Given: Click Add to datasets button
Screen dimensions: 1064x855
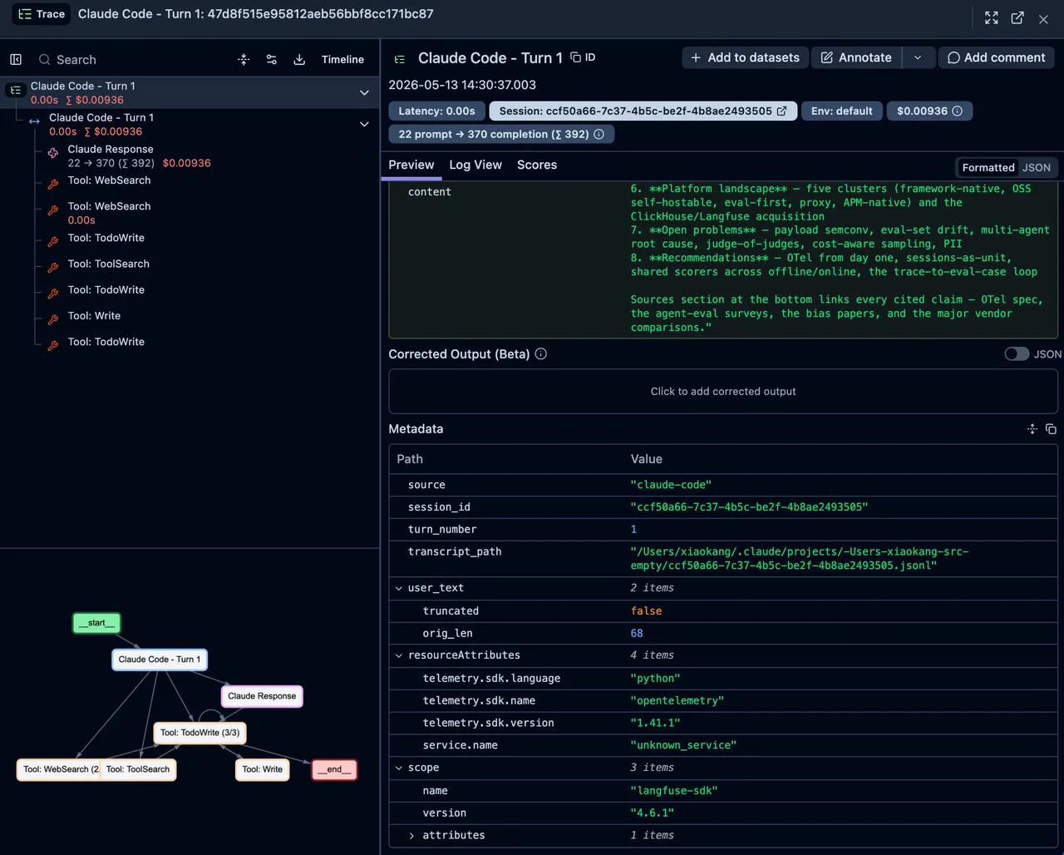Looking at the screenshot, I should click(745, 57).
